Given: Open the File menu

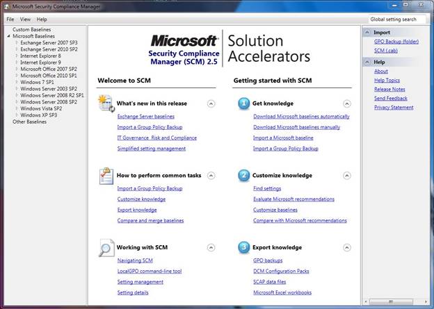Looking at the screenshot, I should (10, 19).
